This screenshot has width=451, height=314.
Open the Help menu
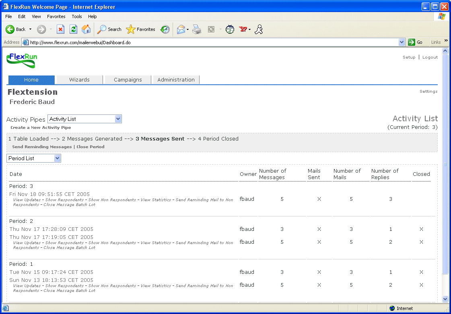click(92, 16)
